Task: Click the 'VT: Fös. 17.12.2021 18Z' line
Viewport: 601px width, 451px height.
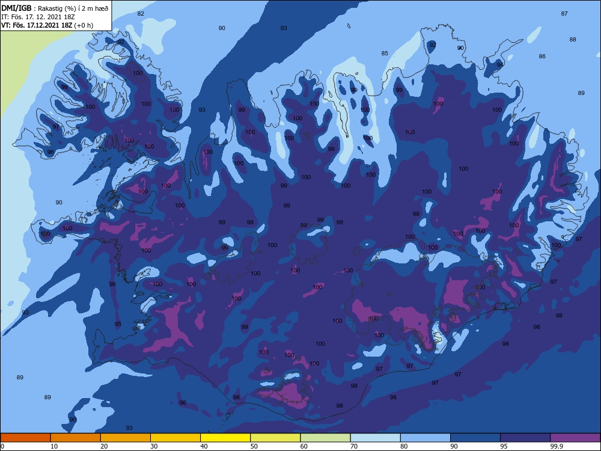Action: click(37, 25)
